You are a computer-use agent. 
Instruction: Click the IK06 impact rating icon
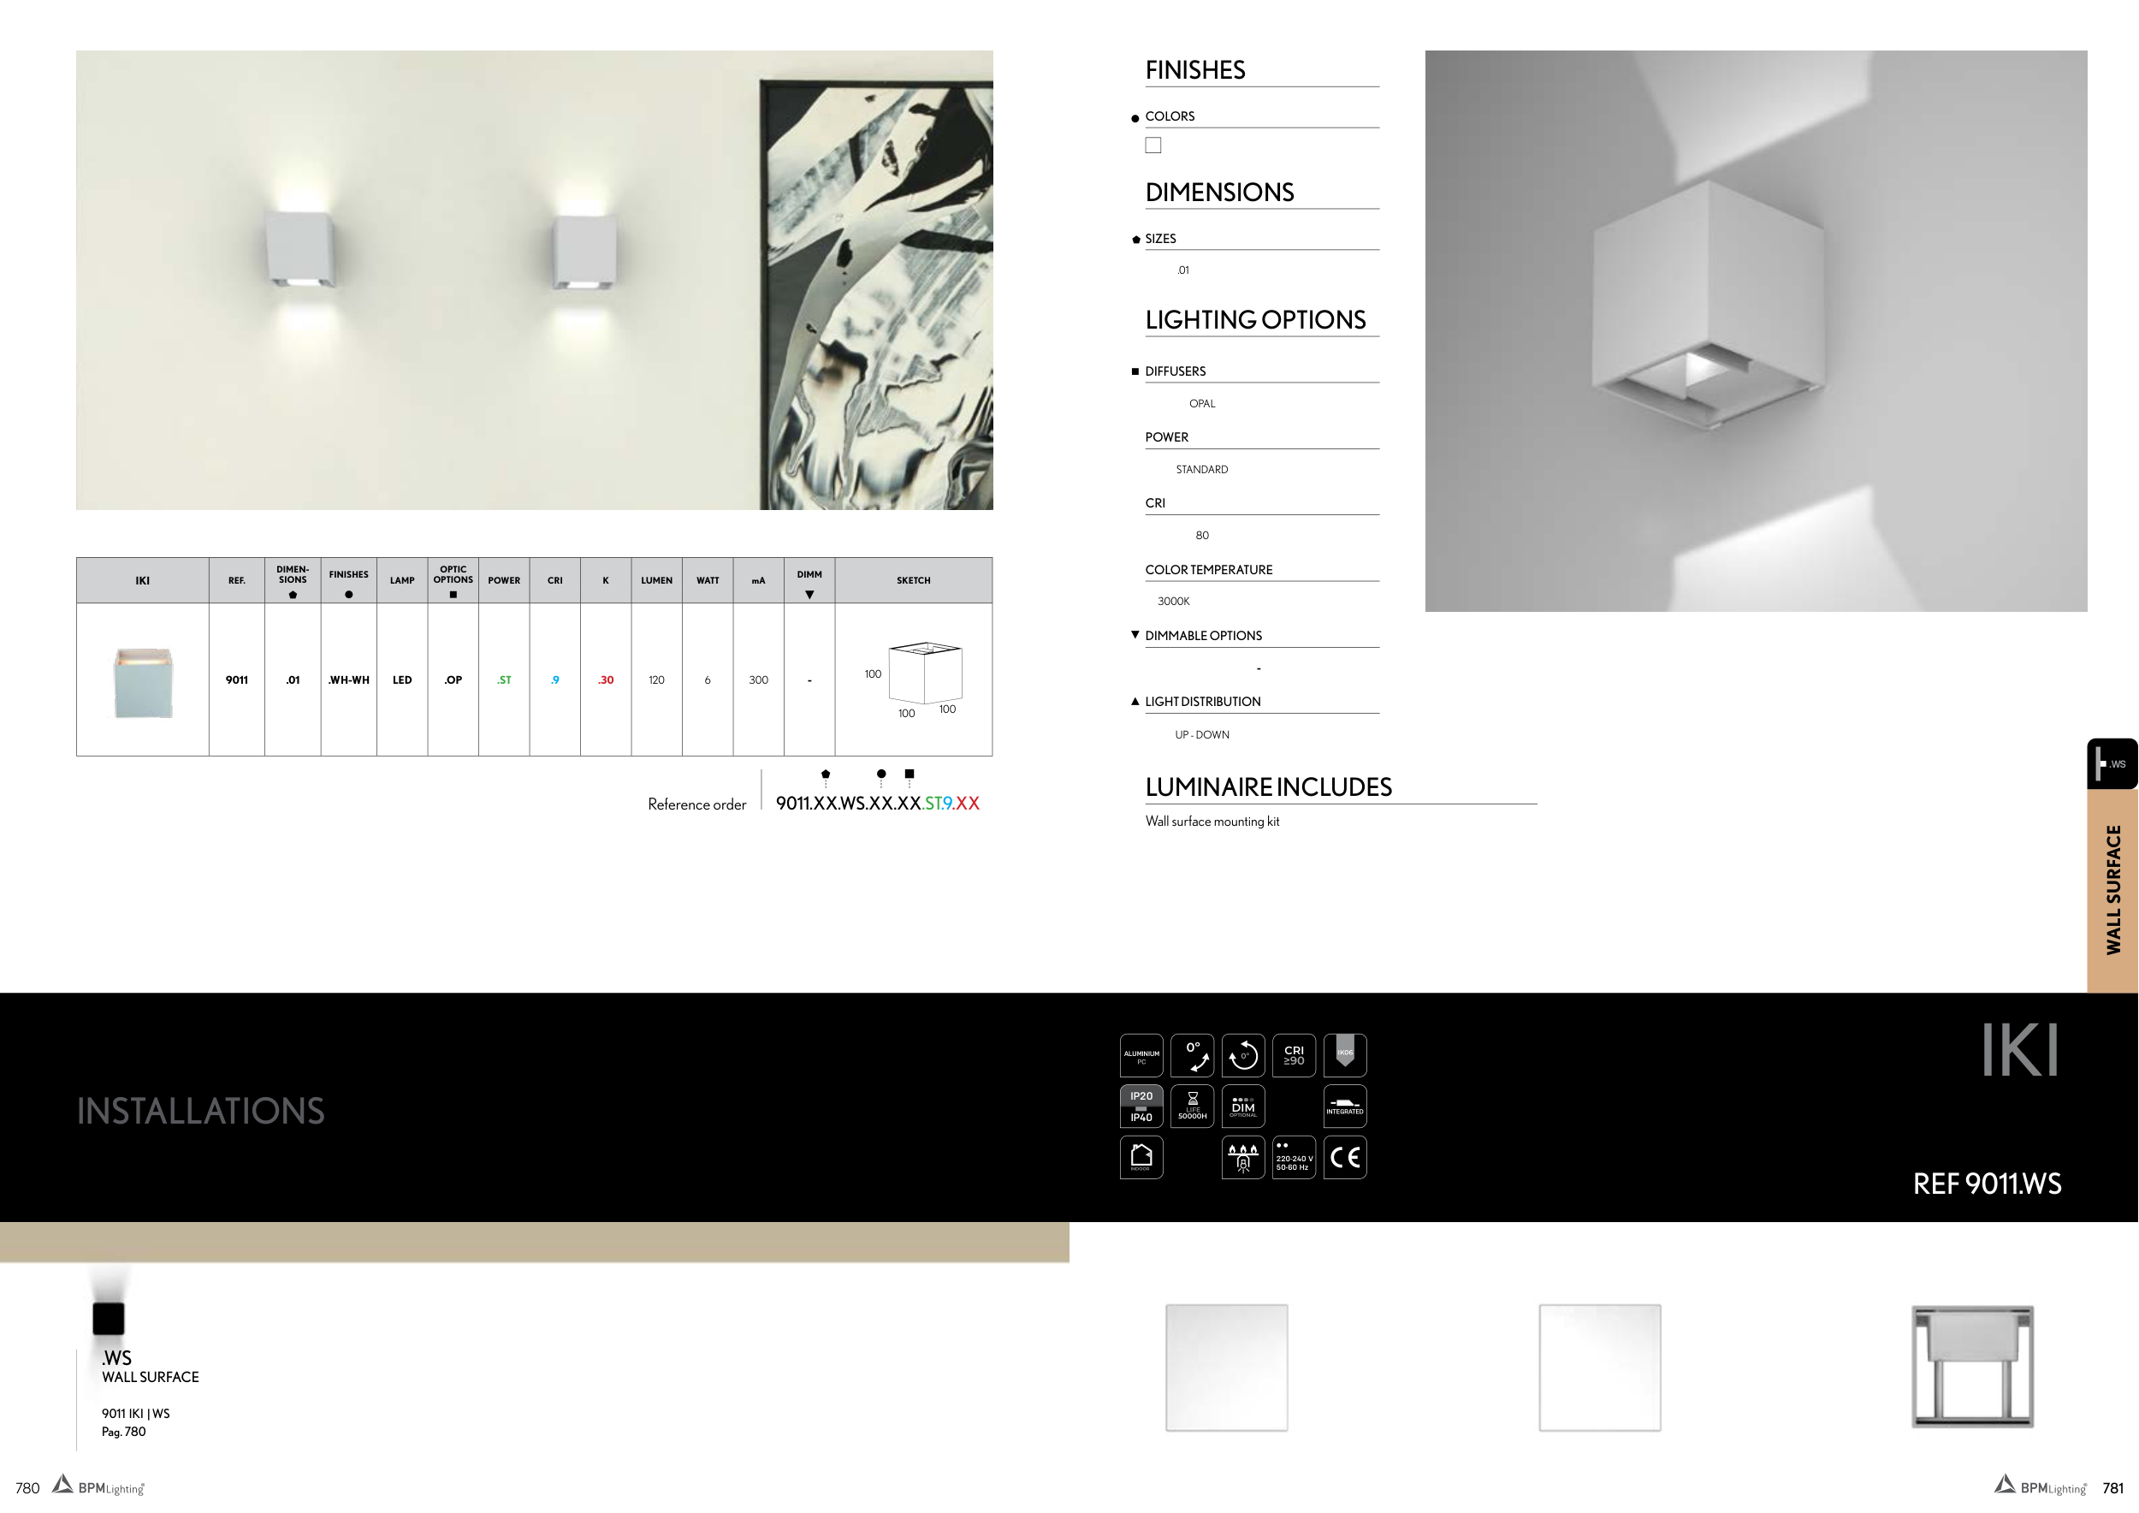1345,1055
